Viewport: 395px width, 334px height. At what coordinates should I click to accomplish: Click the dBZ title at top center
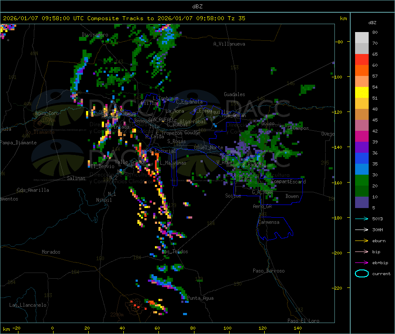197,7
